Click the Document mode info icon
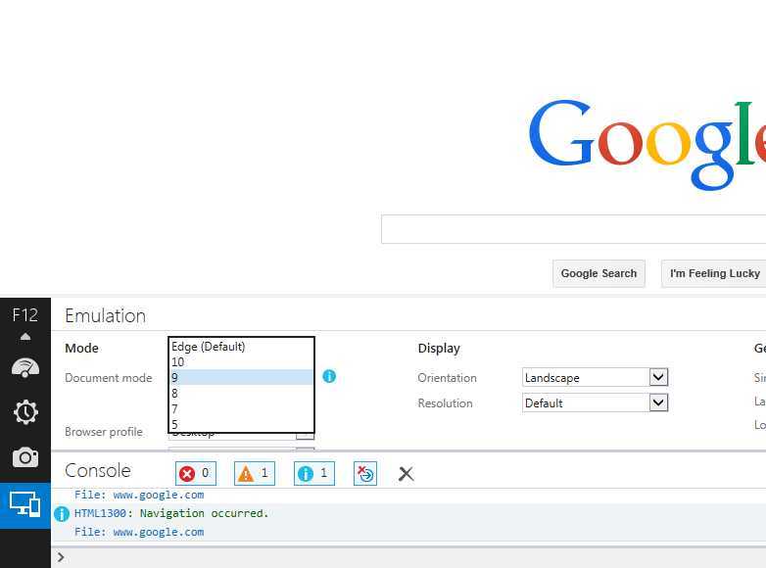The height and width of the screenshot is (568, 766). coord(329,376)
